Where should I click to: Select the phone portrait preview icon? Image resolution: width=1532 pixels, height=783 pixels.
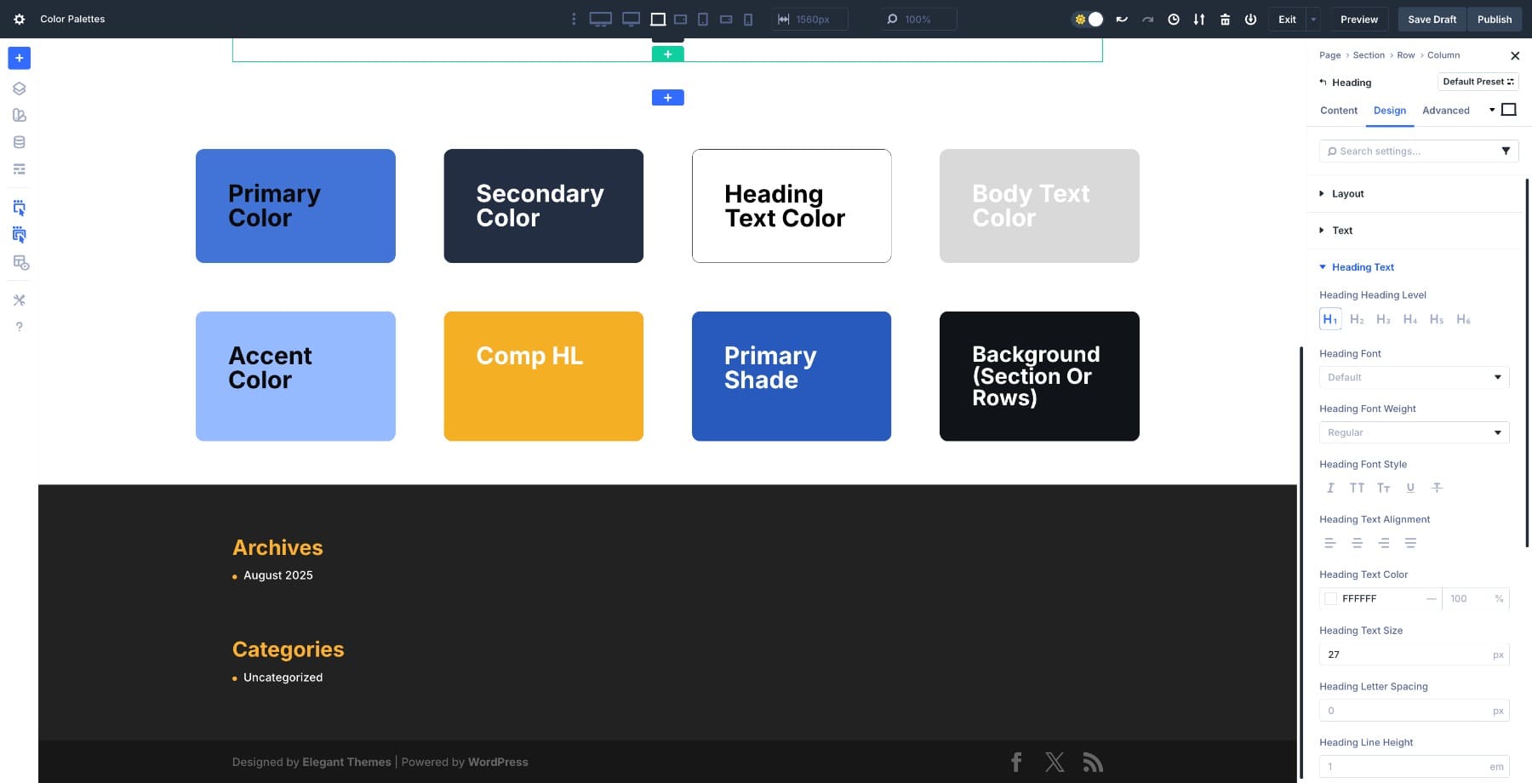[748, 19]
